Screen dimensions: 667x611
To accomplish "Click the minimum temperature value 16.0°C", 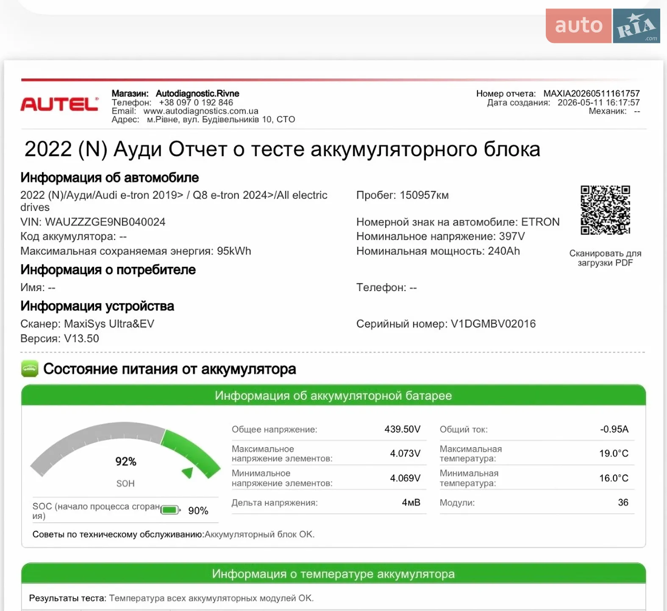I will click(x=614, y=478).
